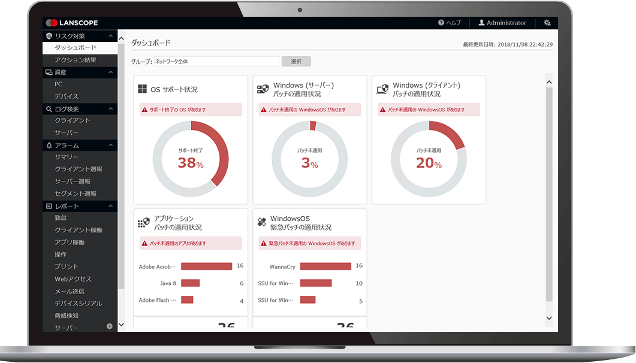Open the settings gear icon
Image resolution: width=636 pixels, height=363 pixels.
click(547, 23)
